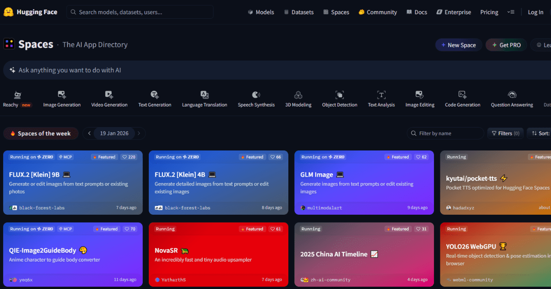Open the Video Generation category
The image size is (551, 289).
109,95
